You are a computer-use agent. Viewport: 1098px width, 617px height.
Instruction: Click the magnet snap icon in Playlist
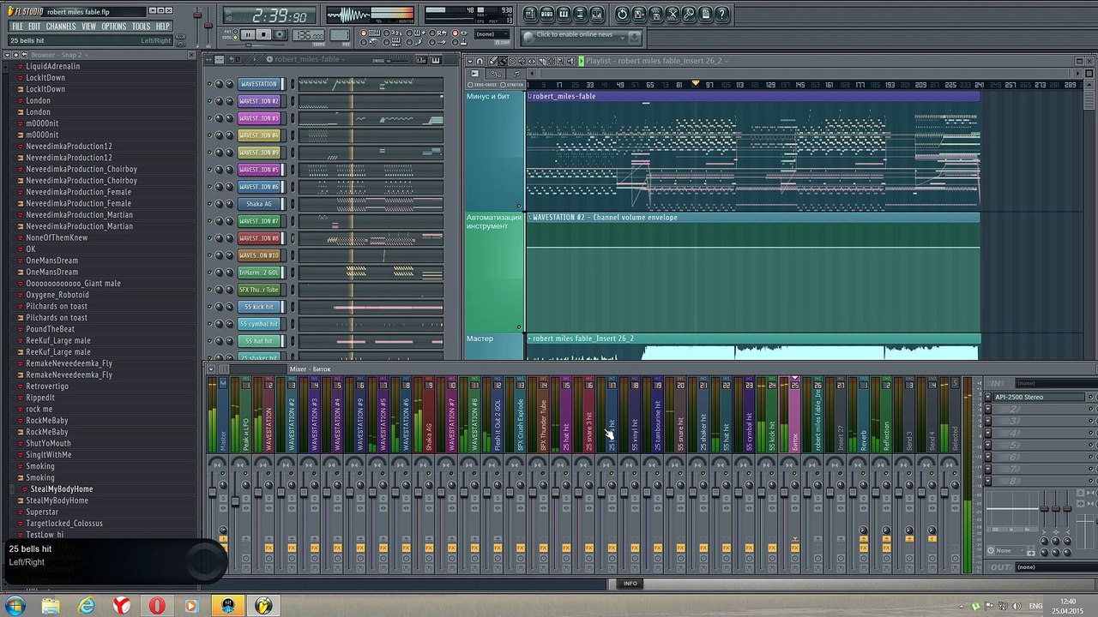pyautogui.click(x=480, y=61)
